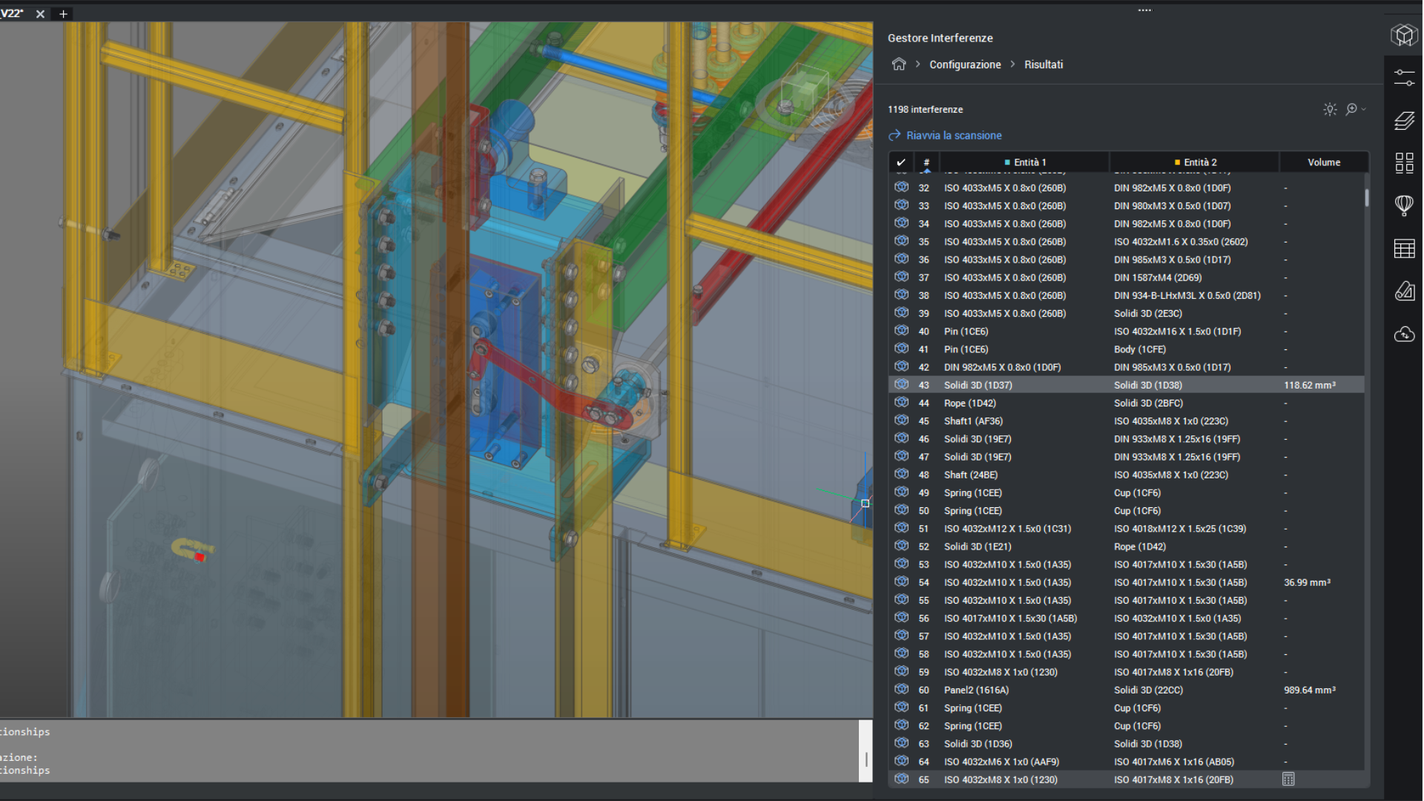Screen dimensions: 1424x801
Task: Open the Layers panel icon
Action: tap(1404, 120)
